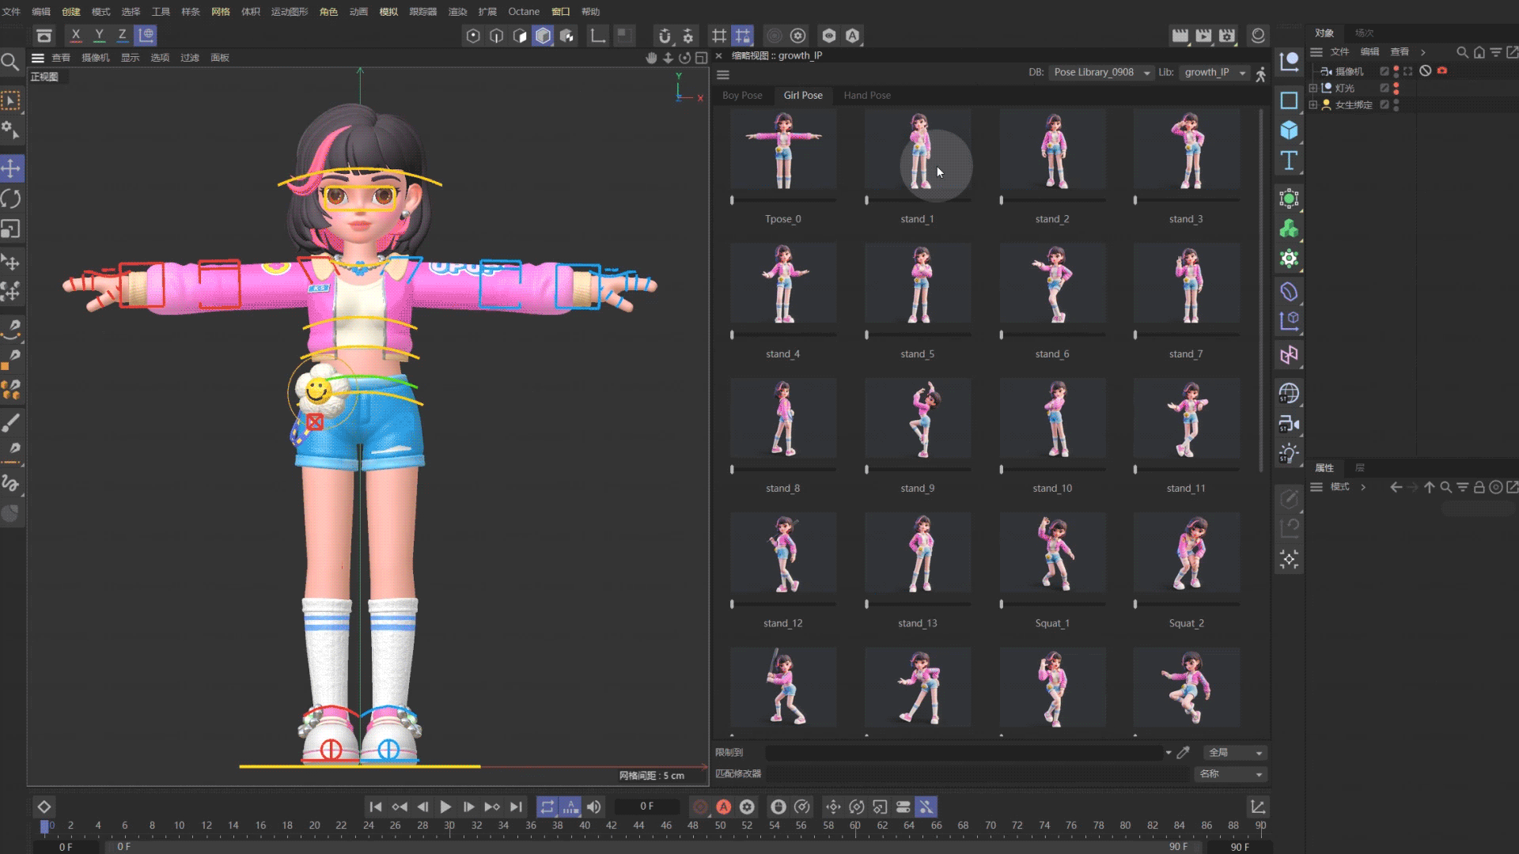Toggle 灯光 layer enable checkbox
The image size is (1519, 854).
tap(1385, 88)
